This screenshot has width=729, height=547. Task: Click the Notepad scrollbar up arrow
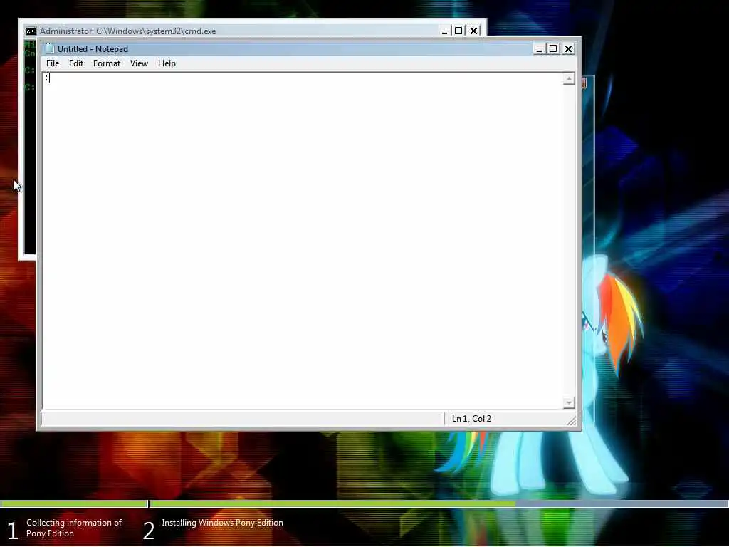click(569, 78)
